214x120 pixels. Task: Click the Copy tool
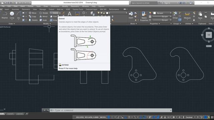coord(32,16)
